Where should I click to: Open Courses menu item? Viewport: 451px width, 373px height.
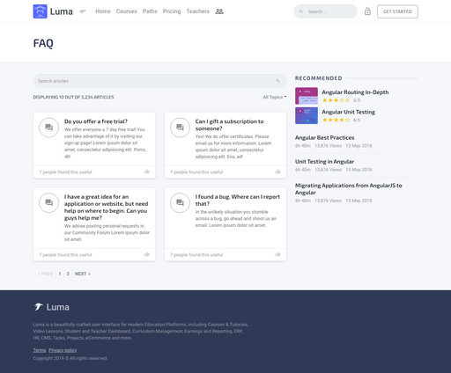pyautogui.click(x=127, y=11)
